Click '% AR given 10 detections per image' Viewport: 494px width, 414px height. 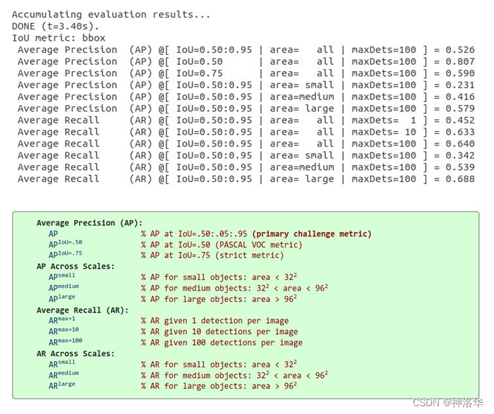[x=219, y=331]
